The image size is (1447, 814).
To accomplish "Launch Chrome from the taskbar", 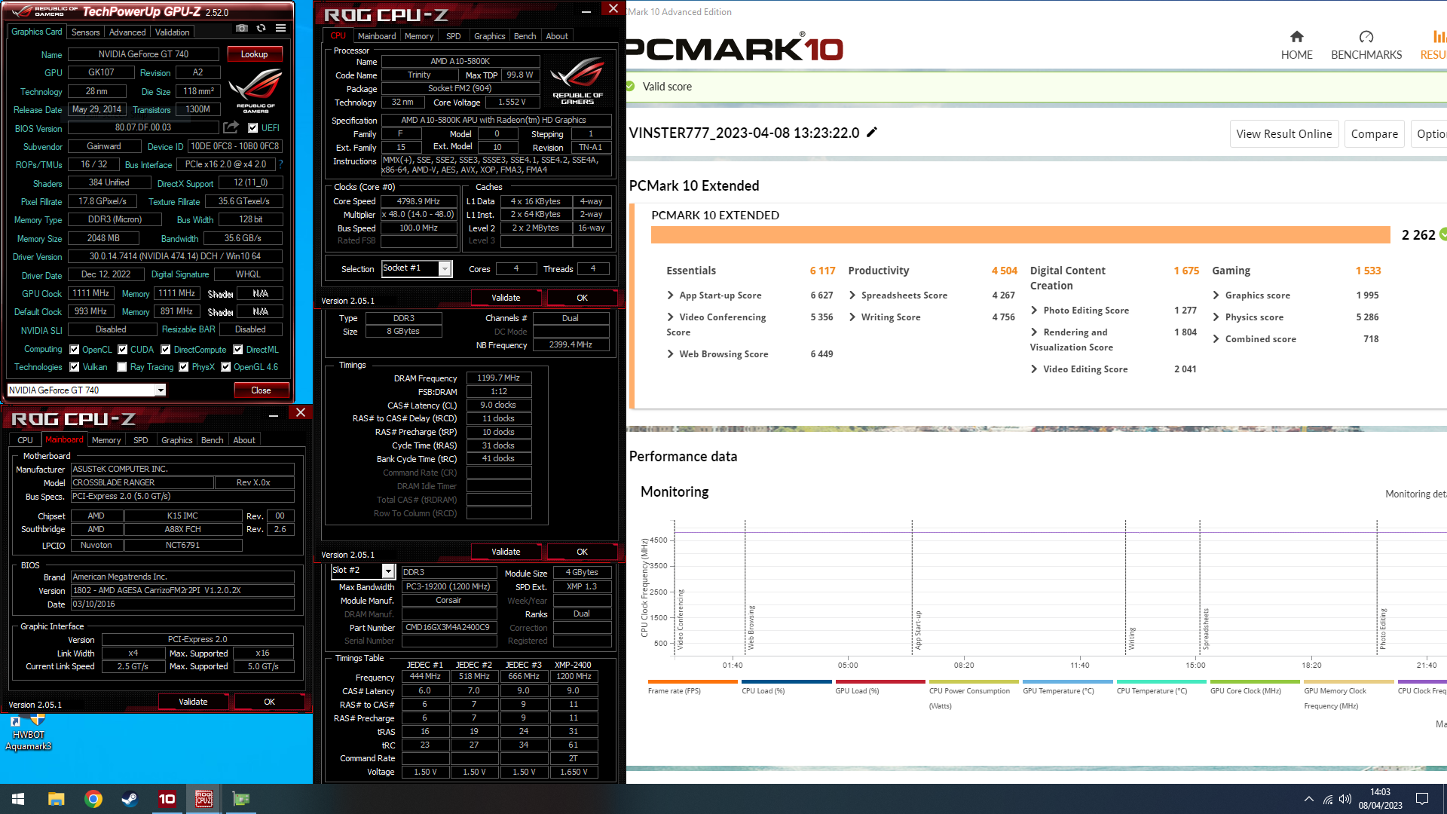I will tap(93, 799).
